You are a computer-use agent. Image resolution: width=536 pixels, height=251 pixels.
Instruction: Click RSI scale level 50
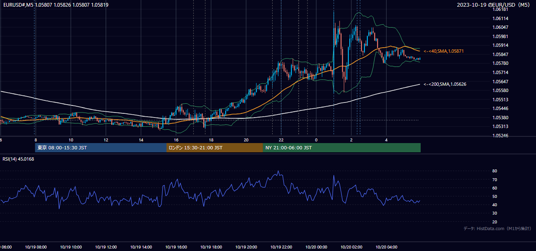coord(495,196)
